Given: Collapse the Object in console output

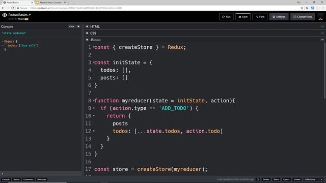Looking at the screenshot, I should [3, 42].
